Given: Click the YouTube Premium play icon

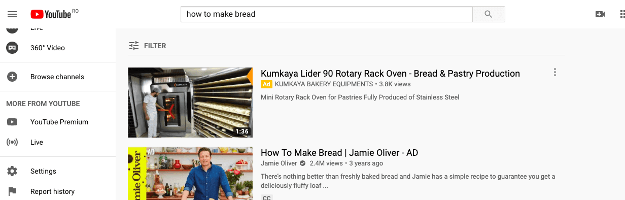Looking at the screenshot, I should tap(12, 122).
